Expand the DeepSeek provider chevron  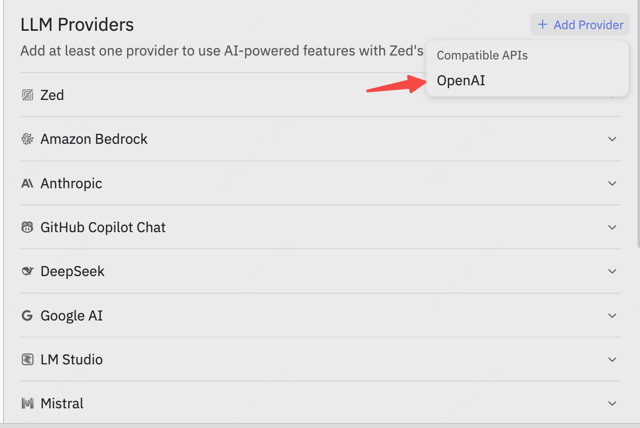(x=612, y=272)
